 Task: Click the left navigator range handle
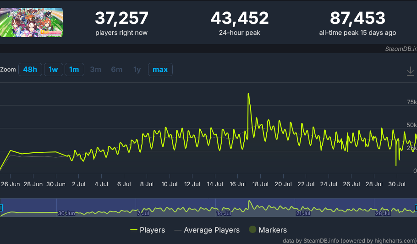[x=1, y=208]
